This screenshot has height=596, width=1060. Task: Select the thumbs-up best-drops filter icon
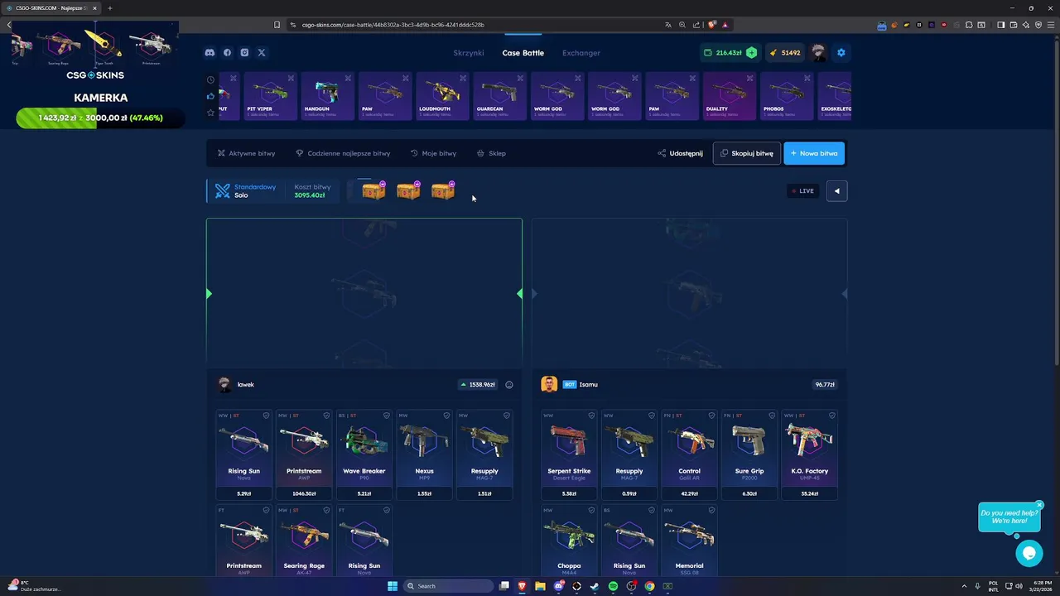(210, 96)
